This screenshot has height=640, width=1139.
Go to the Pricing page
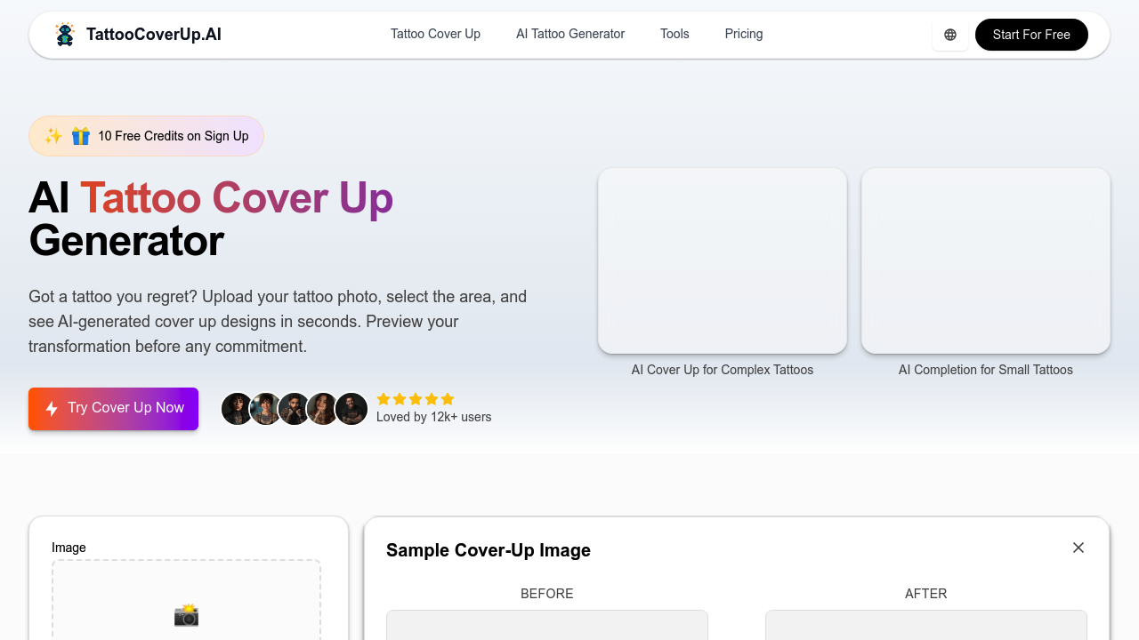coord(743,34)
